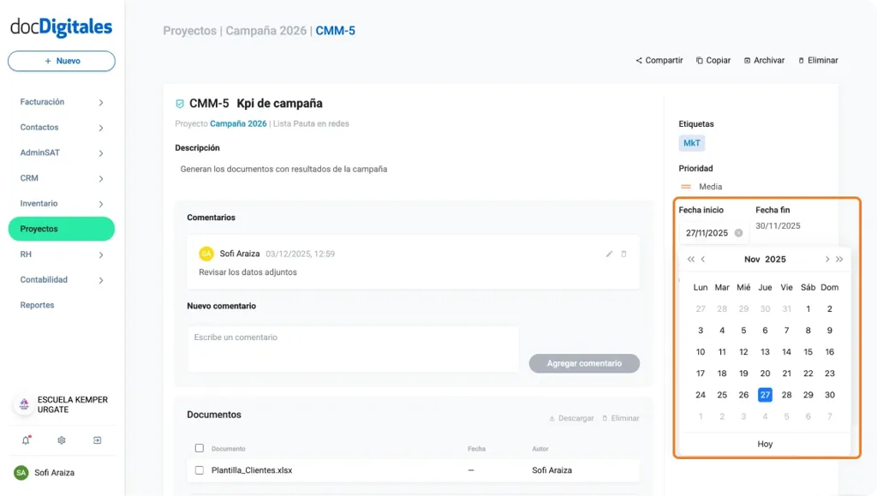This screenshot has height=496, width=877.
Task: Open the notifications bell icon
Action: [24, 439]
